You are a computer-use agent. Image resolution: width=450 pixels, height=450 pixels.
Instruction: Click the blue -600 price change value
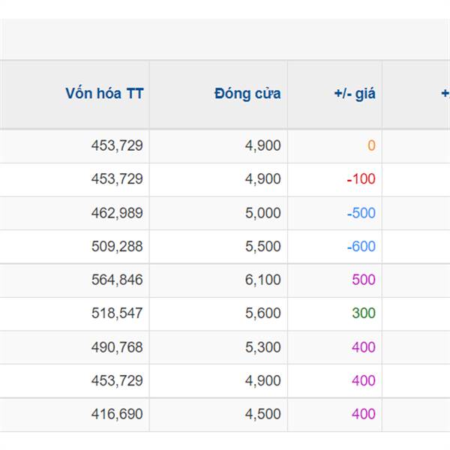[x=361, y=246]
